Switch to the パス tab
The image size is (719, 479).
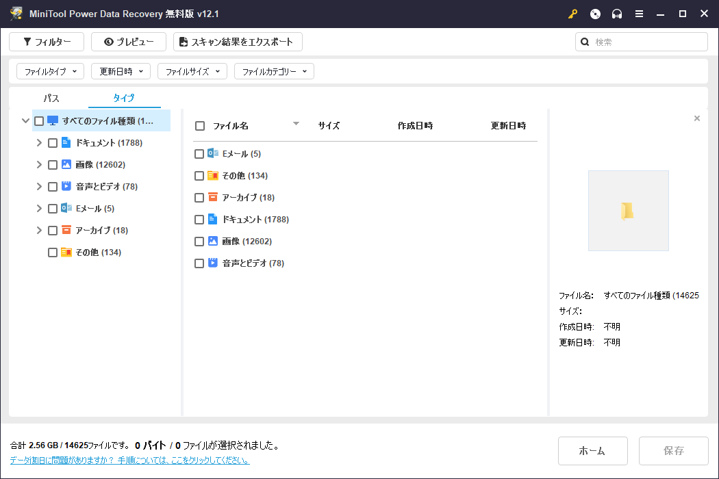(51, 98)
